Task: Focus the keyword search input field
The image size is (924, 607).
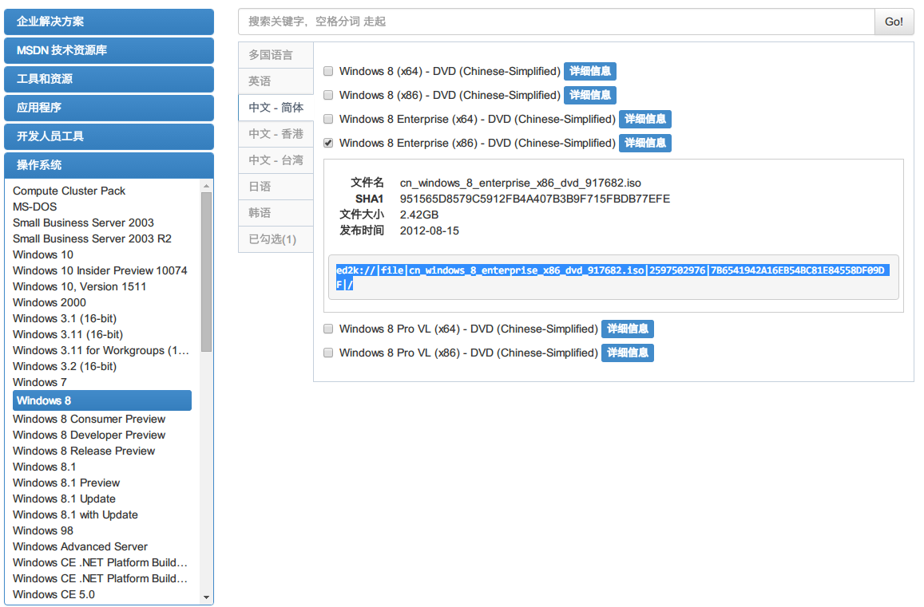Action: point(557,22)
